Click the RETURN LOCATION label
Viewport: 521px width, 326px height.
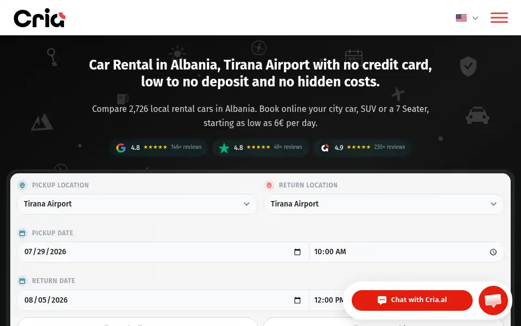tap(308, 185)
